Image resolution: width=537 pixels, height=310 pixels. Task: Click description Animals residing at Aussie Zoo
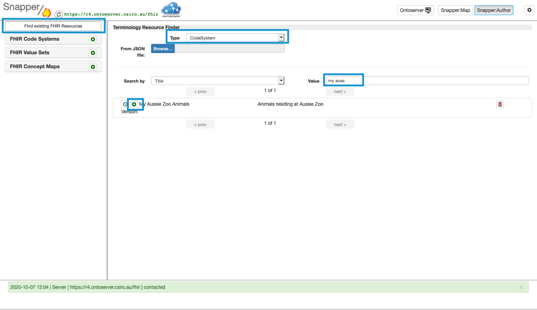point(291,104)
